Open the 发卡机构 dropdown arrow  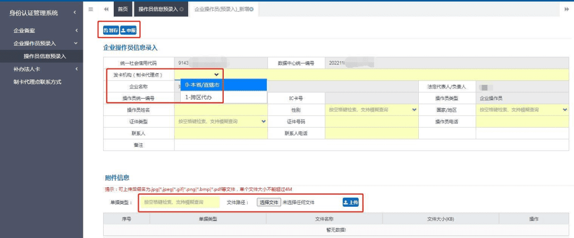pos(216,75)
